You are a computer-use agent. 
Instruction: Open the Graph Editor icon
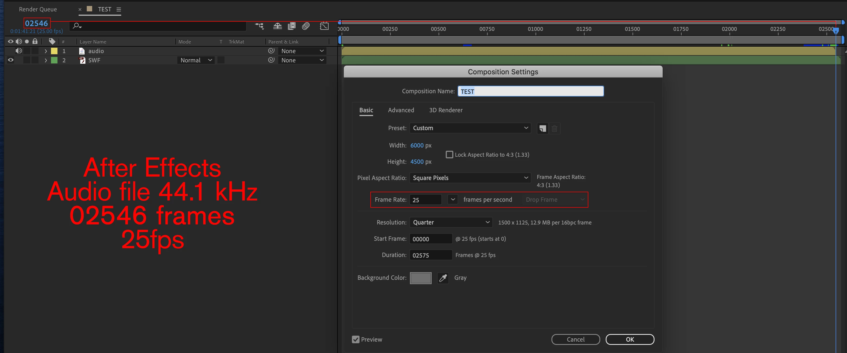[324, 26]
